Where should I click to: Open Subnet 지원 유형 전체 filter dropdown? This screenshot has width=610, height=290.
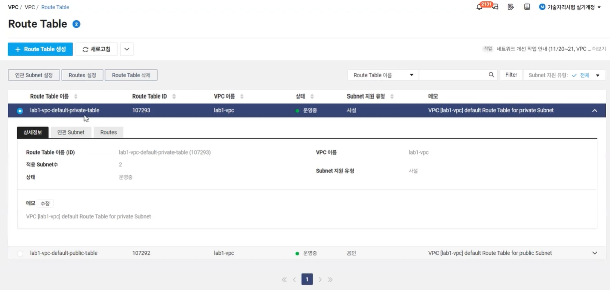click(564, 75)
